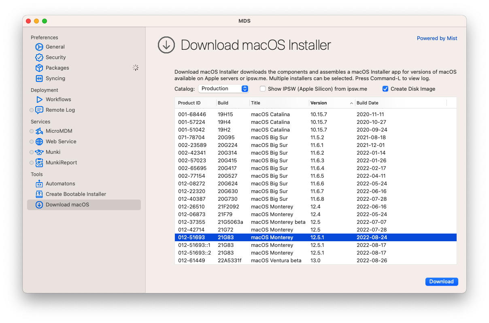
Task: Select Workflows in the sidebar
Action: pyautogui.click(x=84, y=100)
